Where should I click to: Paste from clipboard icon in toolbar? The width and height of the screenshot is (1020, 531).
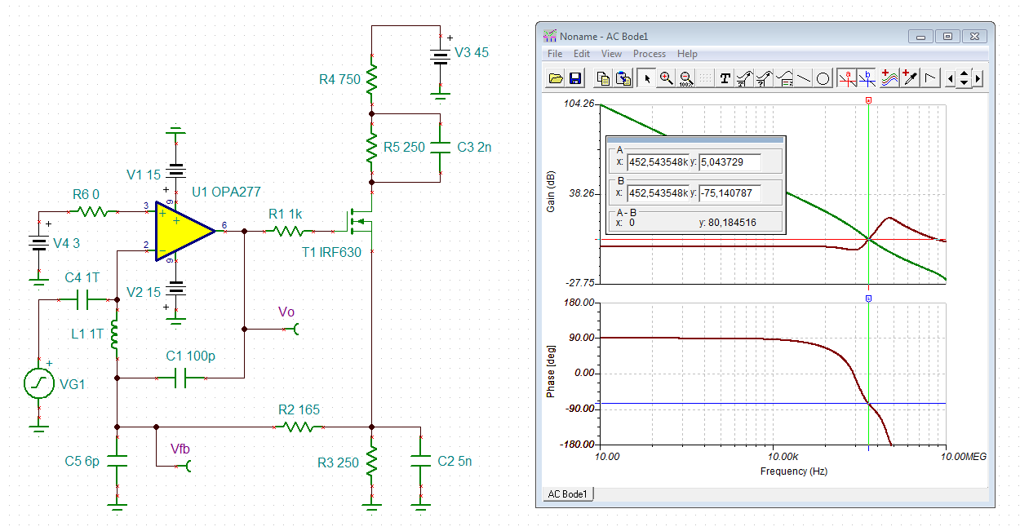click(623, 78)
